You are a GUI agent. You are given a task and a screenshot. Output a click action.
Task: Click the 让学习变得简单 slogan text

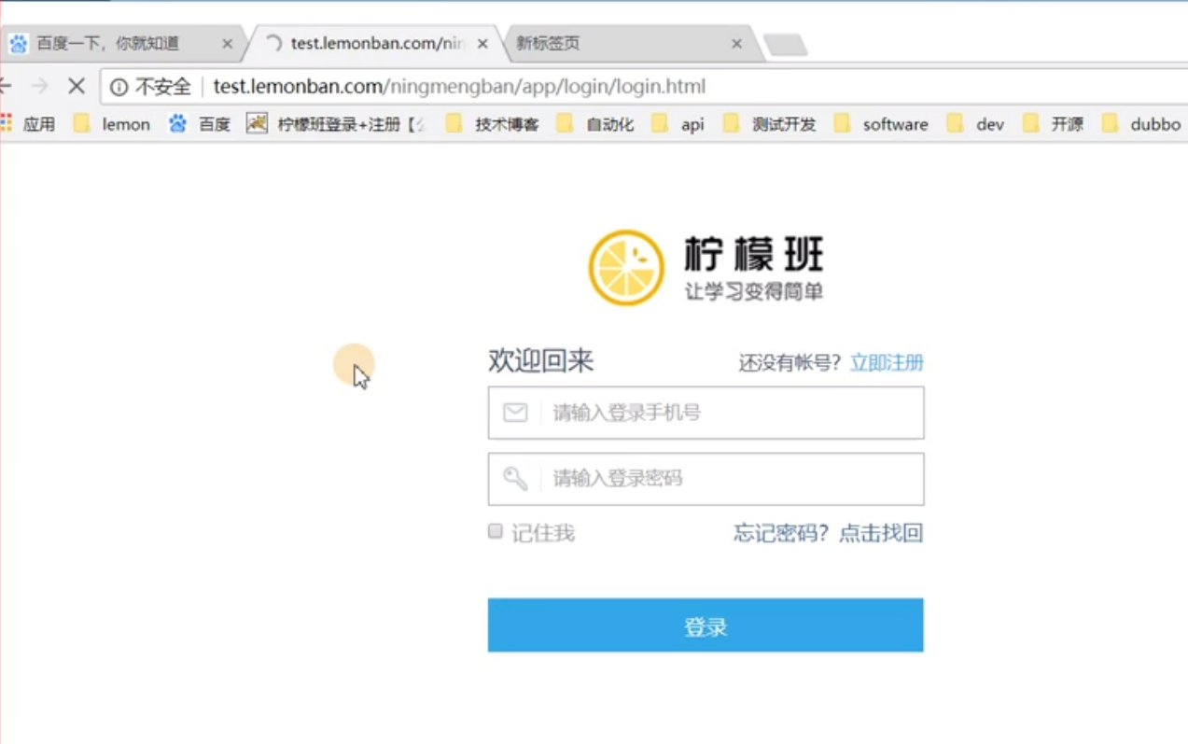(754, 292)
